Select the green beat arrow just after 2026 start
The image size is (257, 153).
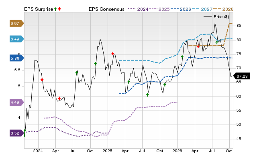182,57
